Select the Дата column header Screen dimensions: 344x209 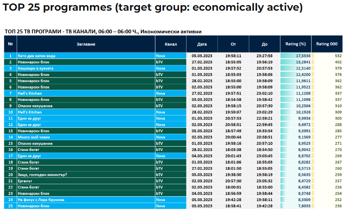point(202,44)
